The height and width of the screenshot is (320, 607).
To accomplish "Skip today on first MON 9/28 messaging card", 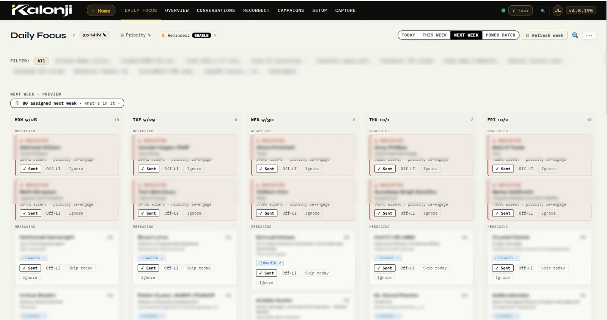I will click(x=80, y=268).
